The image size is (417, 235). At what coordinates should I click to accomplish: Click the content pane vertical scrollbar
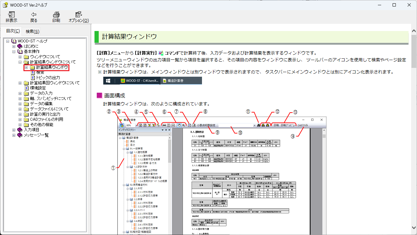pyautogui.click(x=414, y=131)
